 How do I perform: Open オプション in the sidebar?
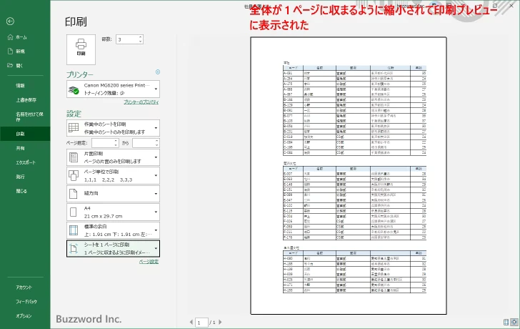(24, 316)
